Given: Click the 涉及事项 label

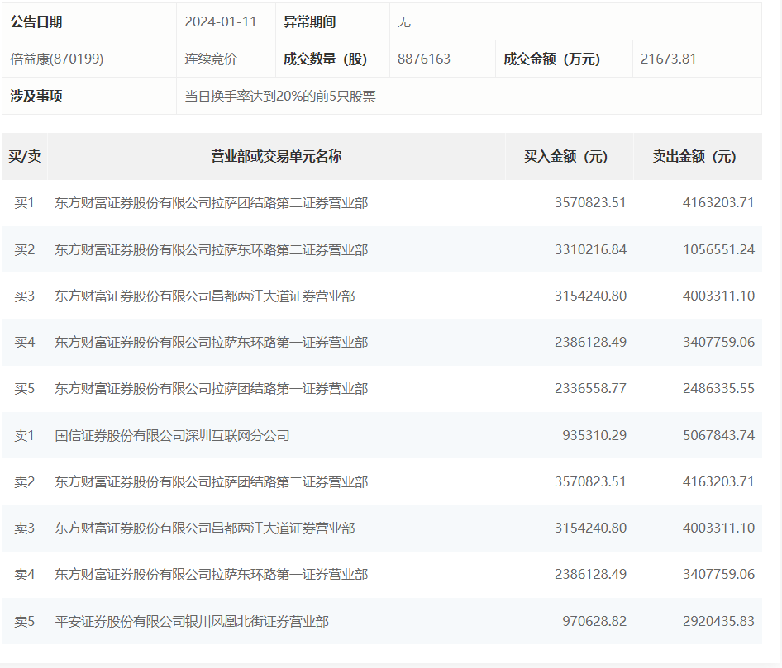Looking at the screenshot, I should (36, 96).
